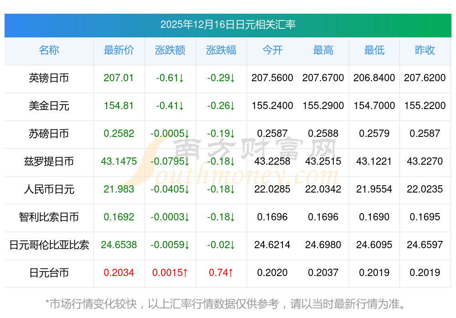
Task: Click the 2025年12月16日日元相关汇率 title banner
Action: [x=228, y=25]
